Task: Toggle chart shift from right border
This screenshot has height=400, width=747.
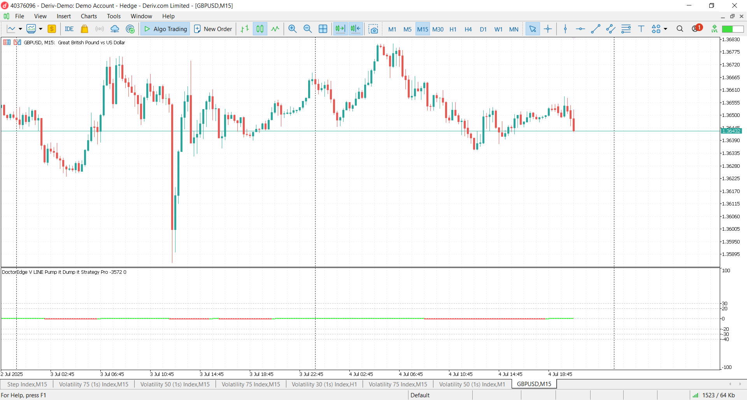Action: click(x=356, y=29)
